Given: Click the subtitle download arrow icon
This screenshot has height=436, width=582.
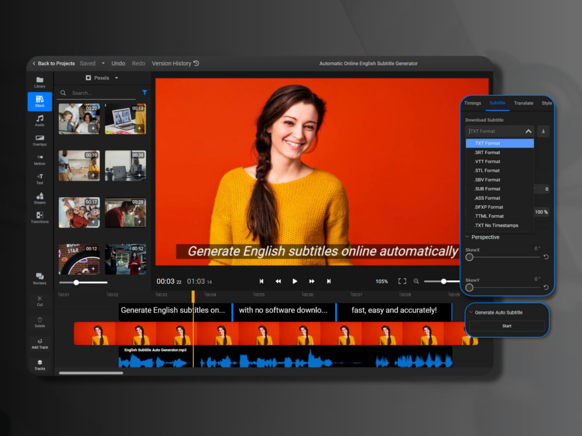Looking at the screenshot, I should tap(543, 131).
